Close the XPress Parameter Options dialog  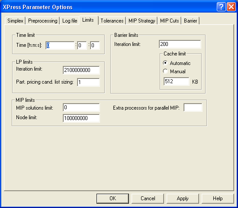click(231, 7)
